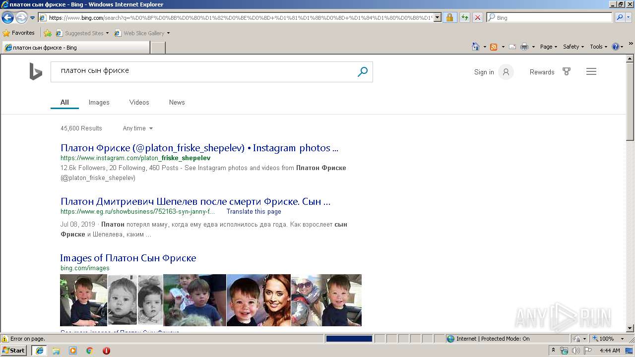Screen dimensions: 635x357
Task: Expand the command bar overflow chevron
Action: click(631, 44)
